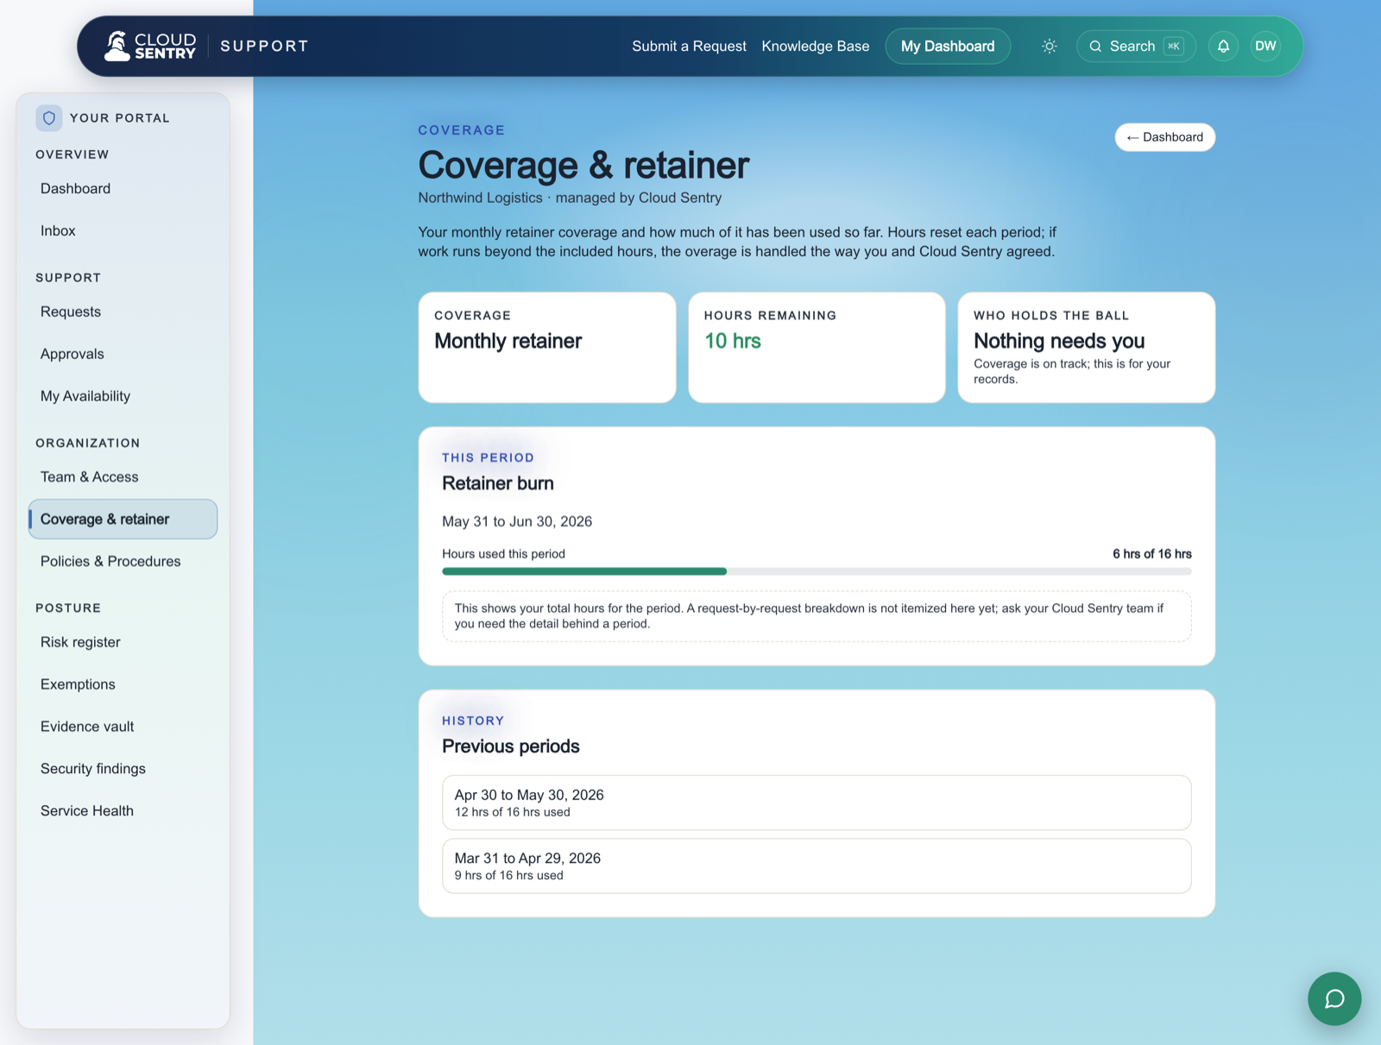The height and width of the screenshot is (1045, 1381).
Task: Open Policies & Procedures
Action: [x=123, y=562]
